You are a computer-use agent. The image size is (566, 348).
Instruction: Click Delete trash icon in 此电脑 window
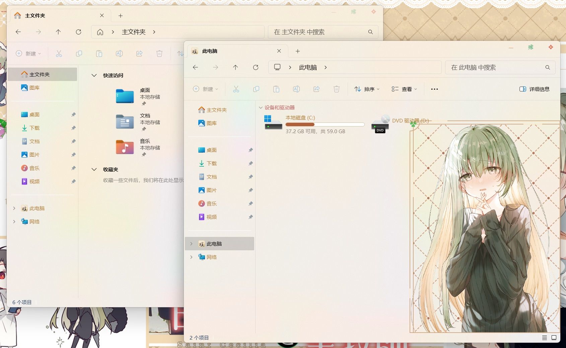point(337,89)
